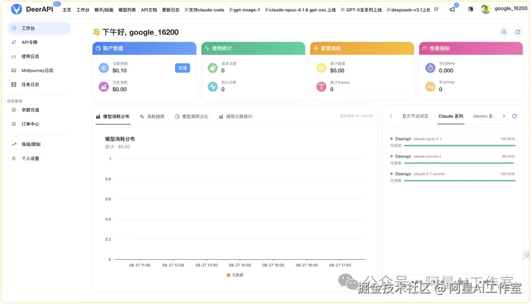Open 个人设置 in the sidebar
The width and height of the screenshot is (531, 304).
[39, 159]
